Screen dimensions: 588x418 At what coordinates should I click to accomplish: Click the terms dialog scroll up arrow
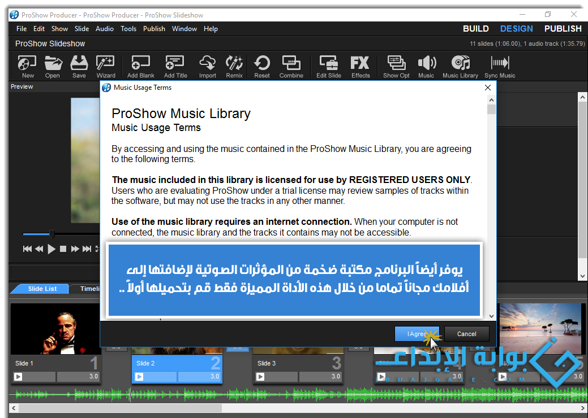click(491, 100)
